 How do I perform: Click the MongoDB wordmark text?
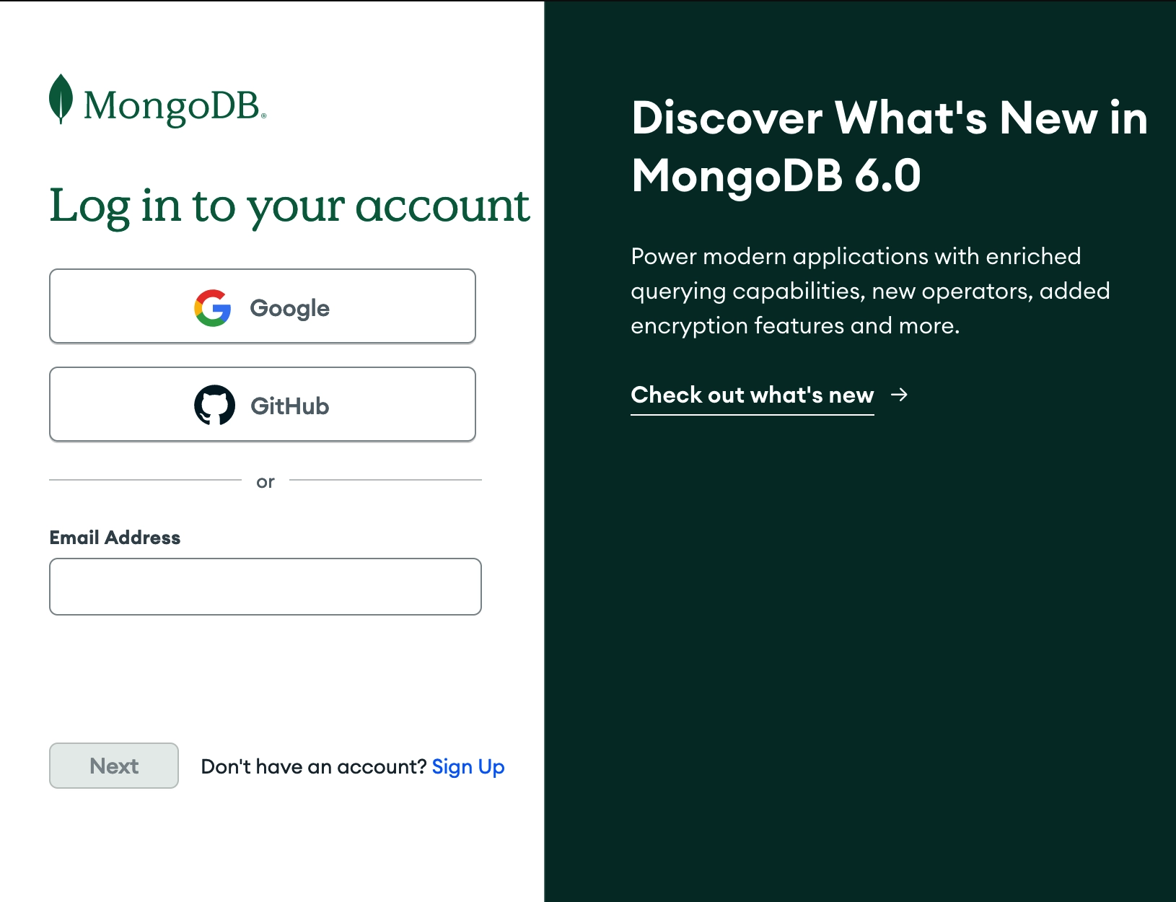(175, 107)
